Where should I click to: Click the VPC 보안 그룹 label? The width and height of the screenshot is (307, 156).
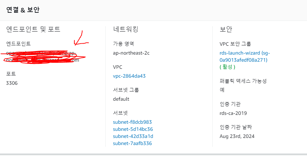235,44
